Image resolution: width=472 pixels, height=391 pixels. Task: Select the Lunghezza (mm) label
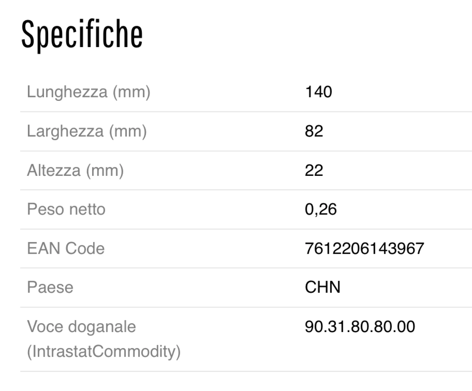pos(88,92)
